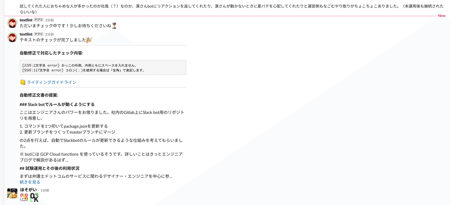450x205 pixels.
Task: Click text ### Slack botでルールが動くようにする
Action: point(57,105)
